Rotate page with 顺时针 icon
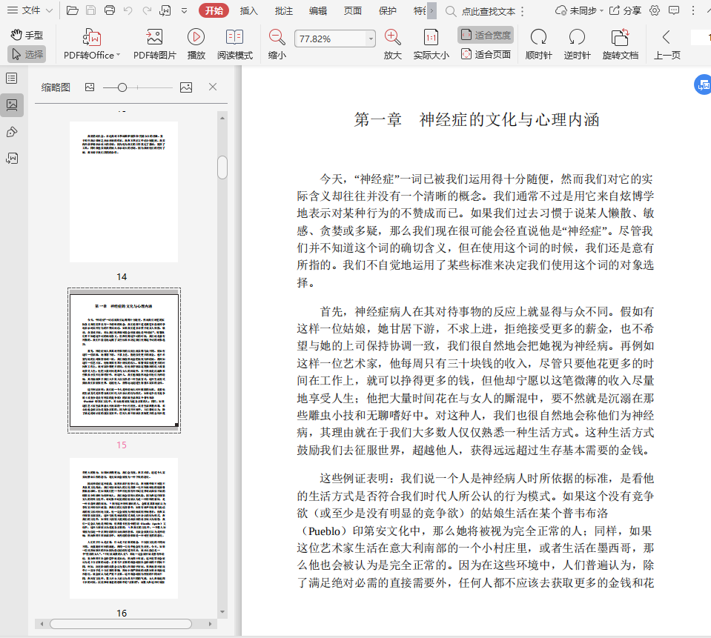This screenshot has height=638, width=711. [x=538, y=38]
